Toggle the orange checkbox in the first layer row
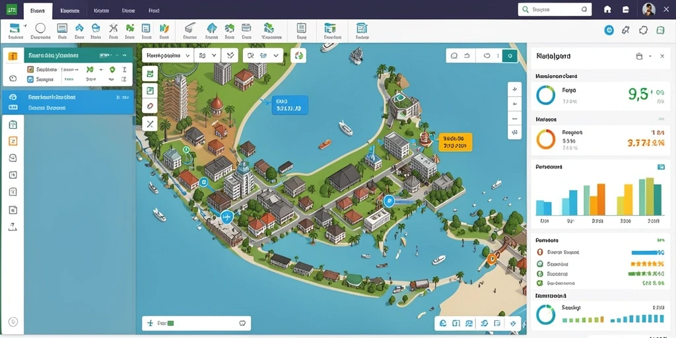Viewport: 676px width, 338px height. click(30, 69)
